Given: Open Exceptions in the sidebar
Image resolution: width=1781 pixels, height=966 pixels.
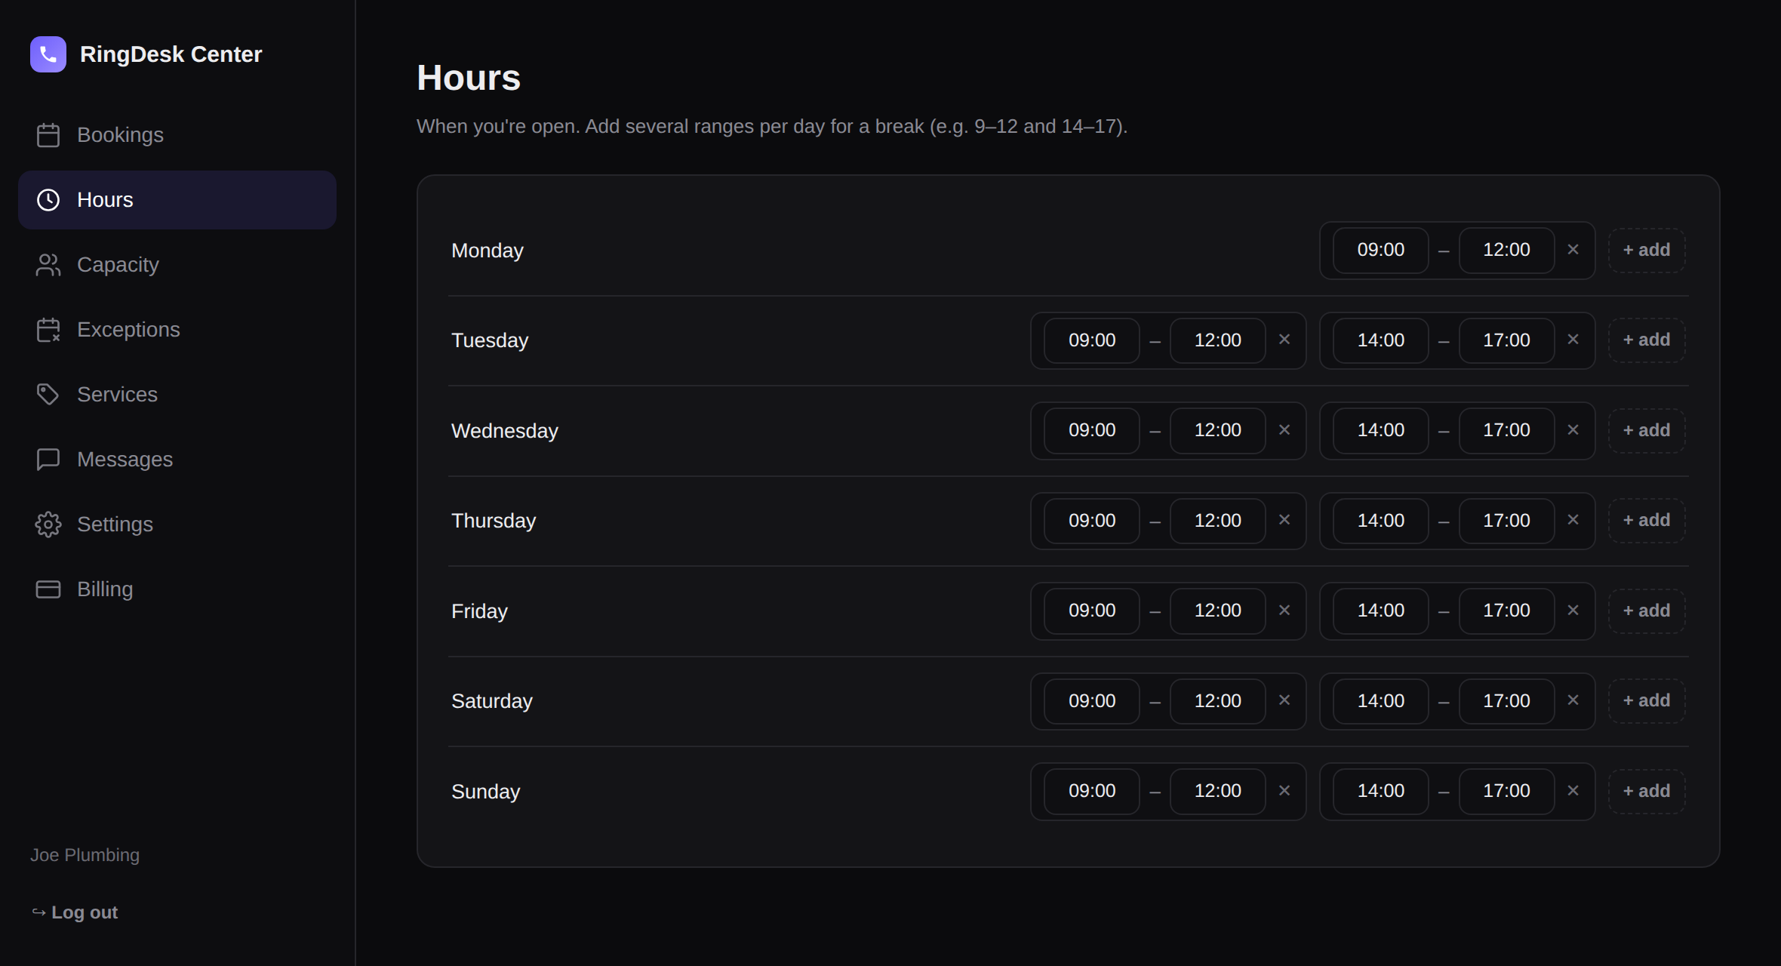Looking at the screenshot, I should (177, 330).
